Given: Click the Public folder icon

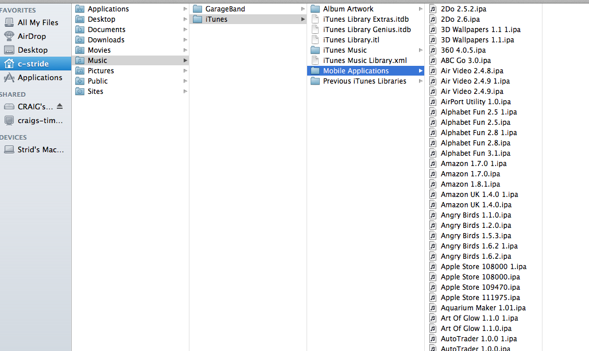Looking at the screenshot, I should [x=80, y=81].
